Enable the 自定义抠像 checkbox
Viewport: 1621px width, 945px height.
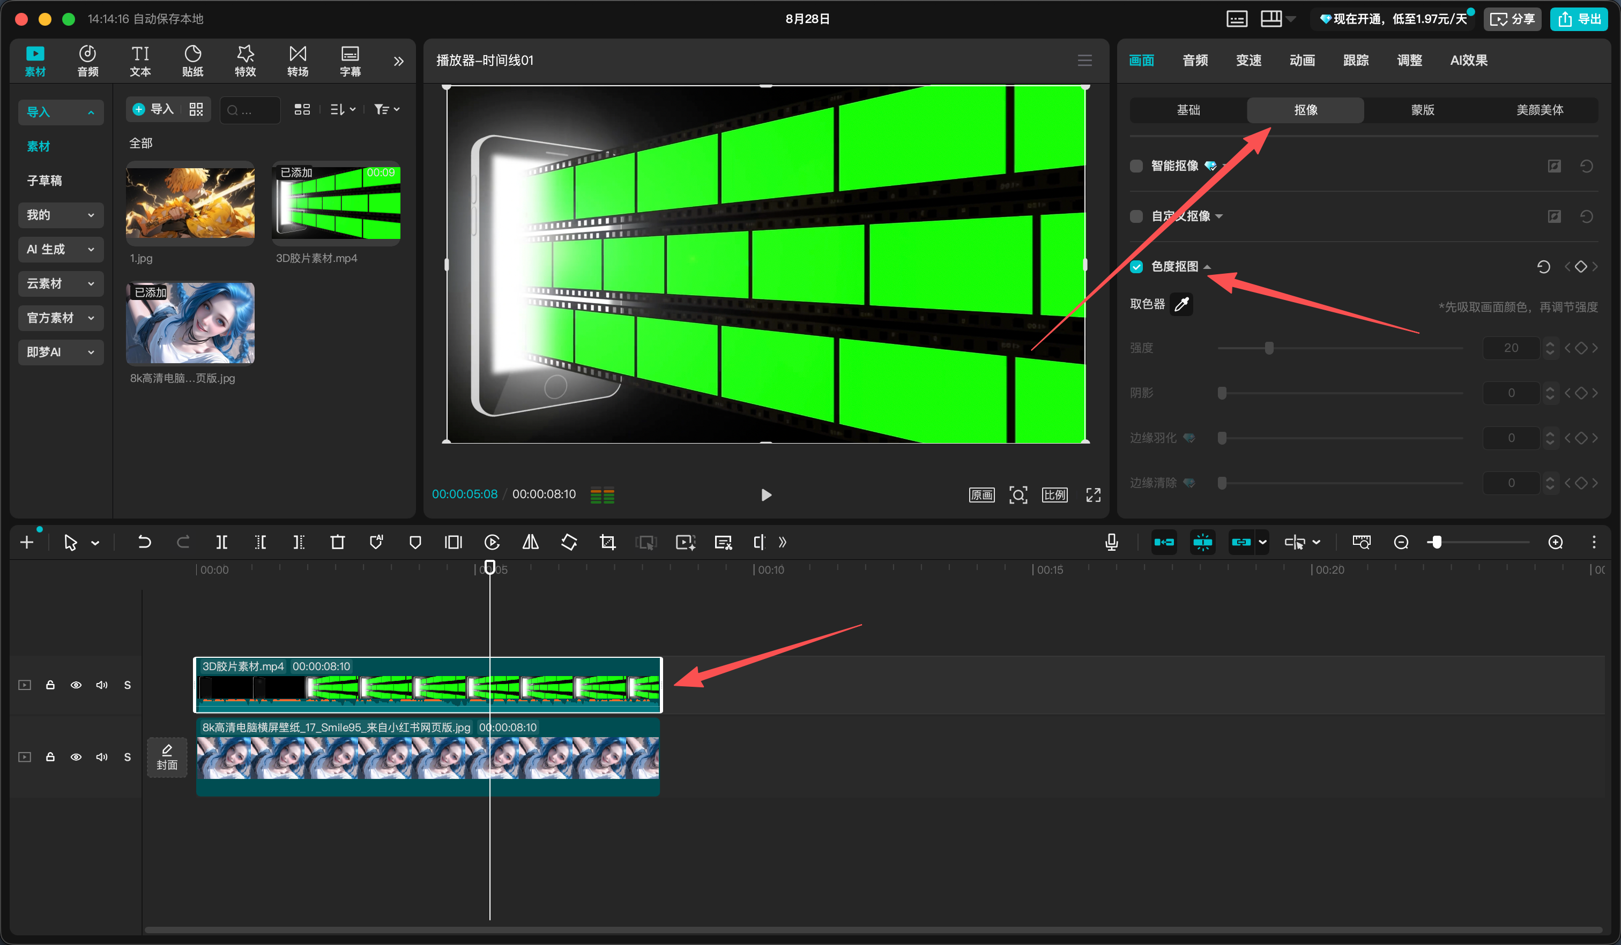(x=1136, y=216)
